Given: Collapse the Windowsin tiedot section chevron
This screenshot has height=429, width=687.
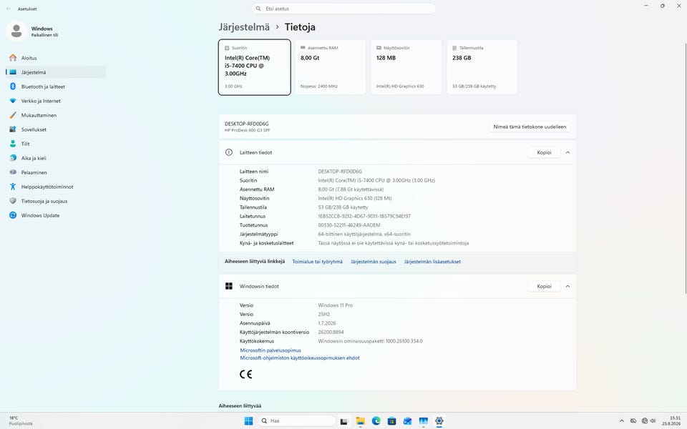Looking at the screenshot, I should click(567, 286).
